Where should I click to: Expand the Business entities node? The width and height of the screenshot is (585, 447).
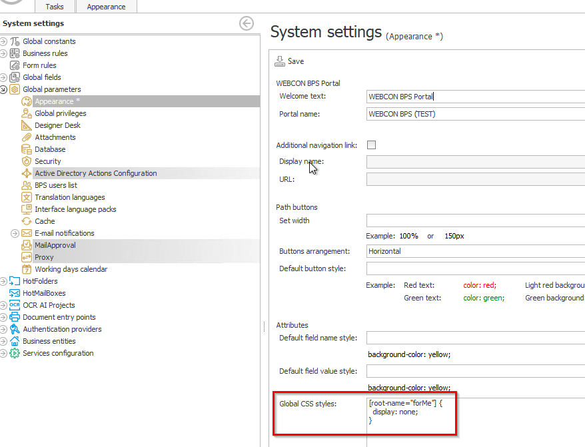[3, 341]
